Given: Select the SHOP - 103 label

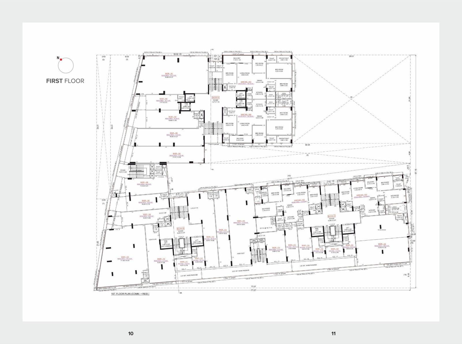Looking at the screenshot, I should [x=172, y=117].
